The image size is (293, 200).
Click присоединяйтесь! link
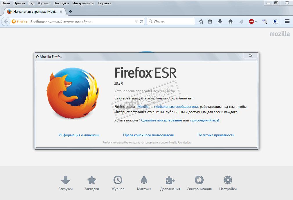point(204,120)
